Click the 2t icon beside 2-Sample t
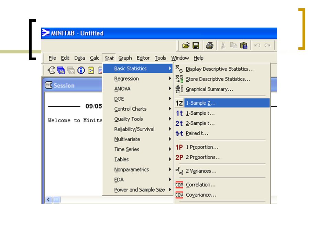The height and width of the screenshot is (248, 330). point(179,123)
